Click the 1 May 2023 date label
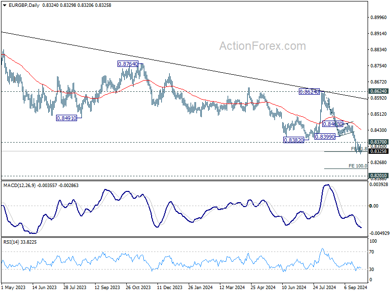This screenshot has height=293, width=390. 14,287
